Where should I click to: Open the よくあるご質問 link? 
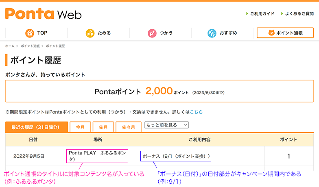tap(299, 14)
